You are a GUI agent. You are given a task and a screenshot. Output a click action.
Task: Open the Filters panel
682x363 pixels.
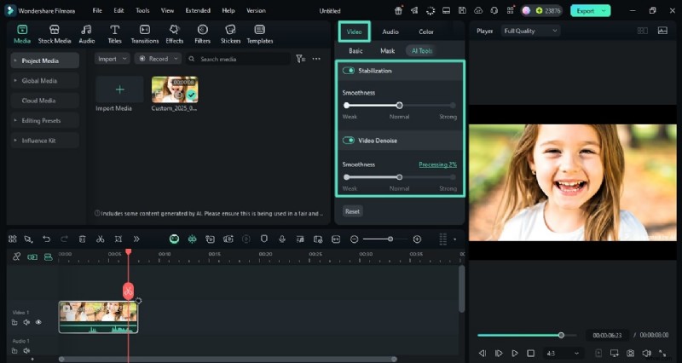[202, 34]
